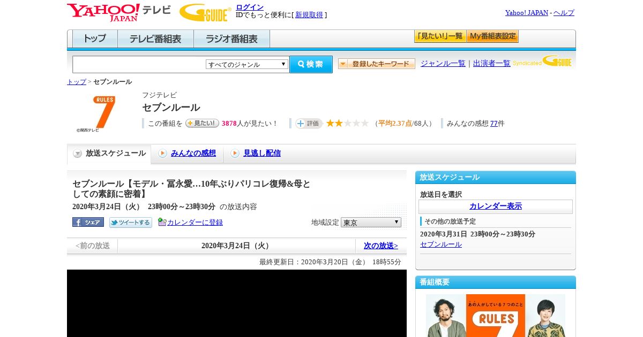Open the すべてのジャンル genre dropdown
Image resolution: width=643 pixels, height=337 pixels.
[247, 64]
